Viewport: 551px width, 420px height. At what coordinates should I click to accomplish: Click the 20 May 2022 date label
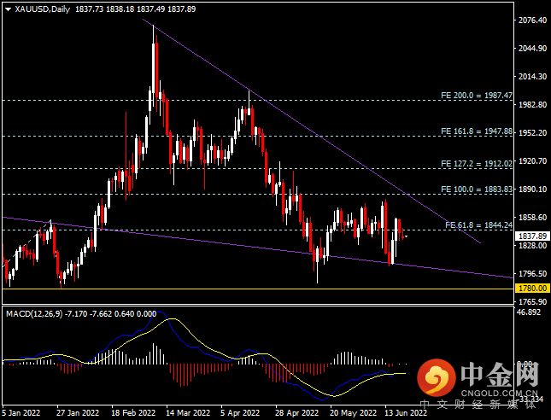point(353,412)
